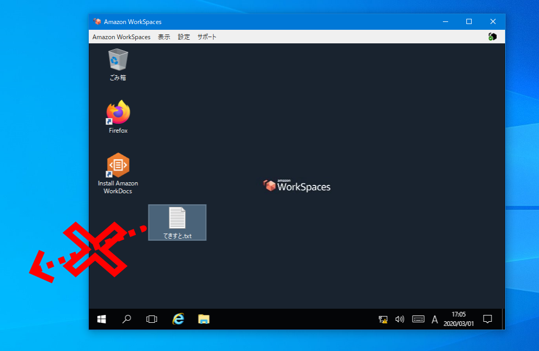Open the 設定 menu
Viewport: 539px width, 351px height.
click(183, 37)
